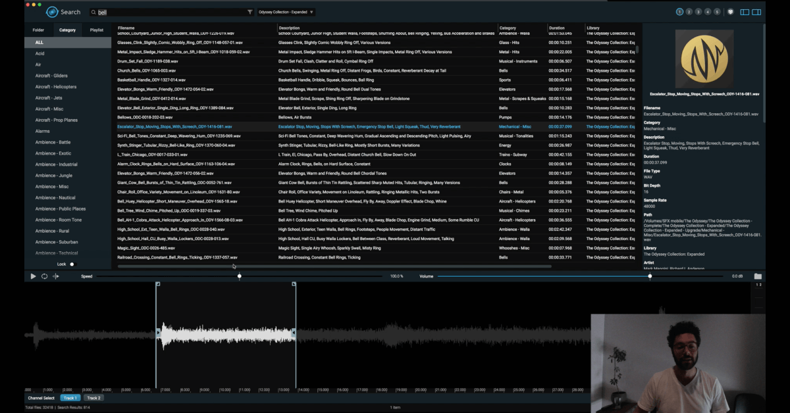Image resolution: width=790 pixels, height=413 pixels.
Task: Open the Odyssey Collection - Expanded dropdown
Action: 286,12
